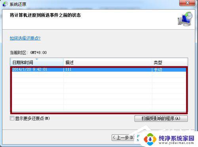This screenshot has height=147, width=198.
Task: Click the 扫描受影响的程序 button
Action: pos(161,119)
